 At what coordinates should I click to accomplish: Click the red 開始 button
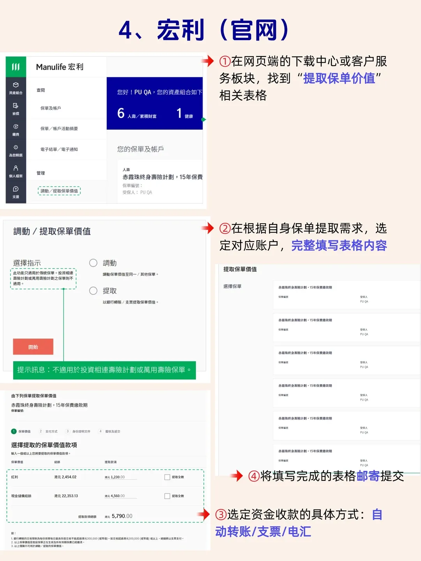tap(33, 347)
